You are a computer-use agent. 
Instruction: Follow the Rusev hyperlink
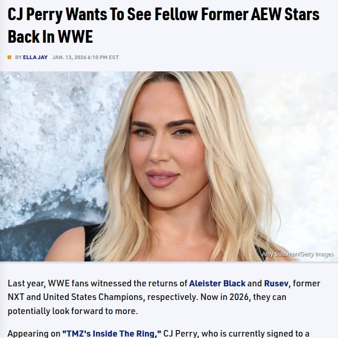[x=276, y=283]
